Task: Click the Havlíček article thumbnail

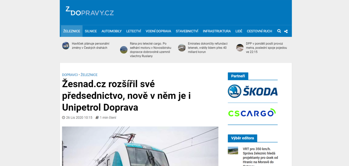Action: coord(66,46)
